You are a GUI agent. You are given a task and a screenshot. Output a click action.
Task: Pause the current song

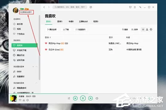[83, 98]
